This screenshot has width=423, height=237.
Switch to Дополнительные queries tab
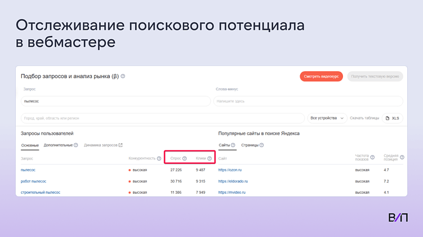58,145
